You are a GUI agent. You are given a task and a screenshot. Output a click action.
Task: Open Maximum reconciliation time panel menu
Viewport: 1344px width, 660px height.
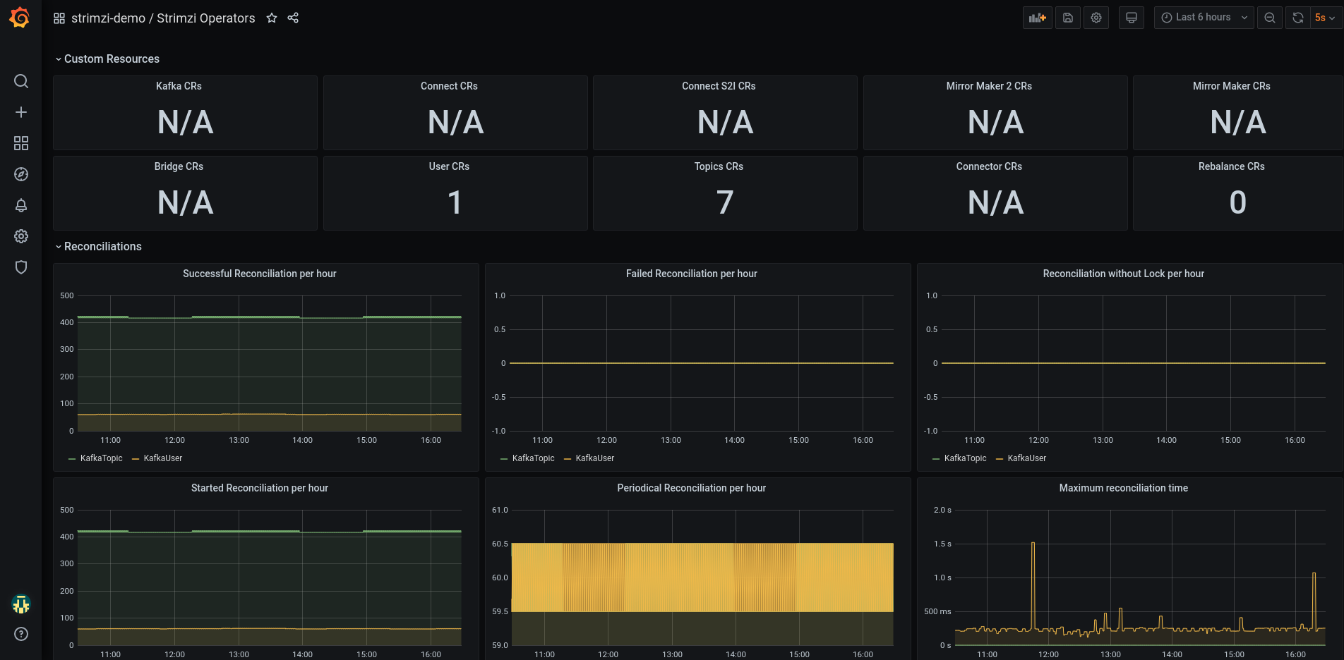pyautogui.click(x=1124, y=488)
